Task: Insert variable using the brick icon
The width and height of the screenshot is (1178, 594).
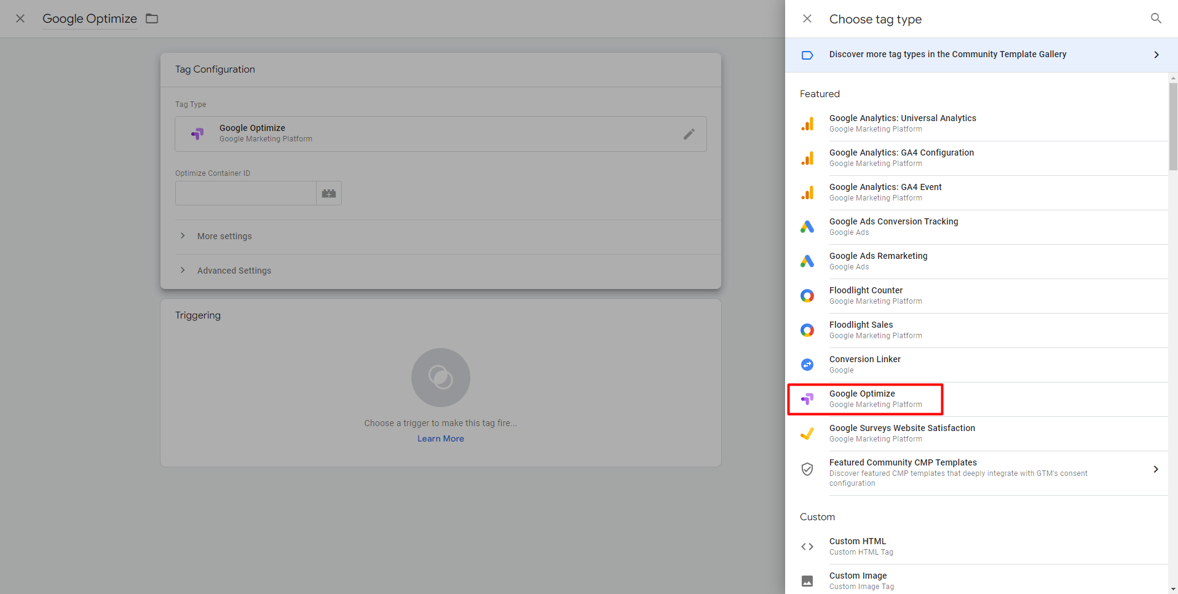Action: (x=329, y=193)
